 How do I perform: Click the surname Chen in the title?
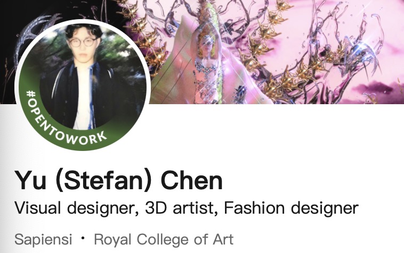pyautogui.click(x=191, y=180)
